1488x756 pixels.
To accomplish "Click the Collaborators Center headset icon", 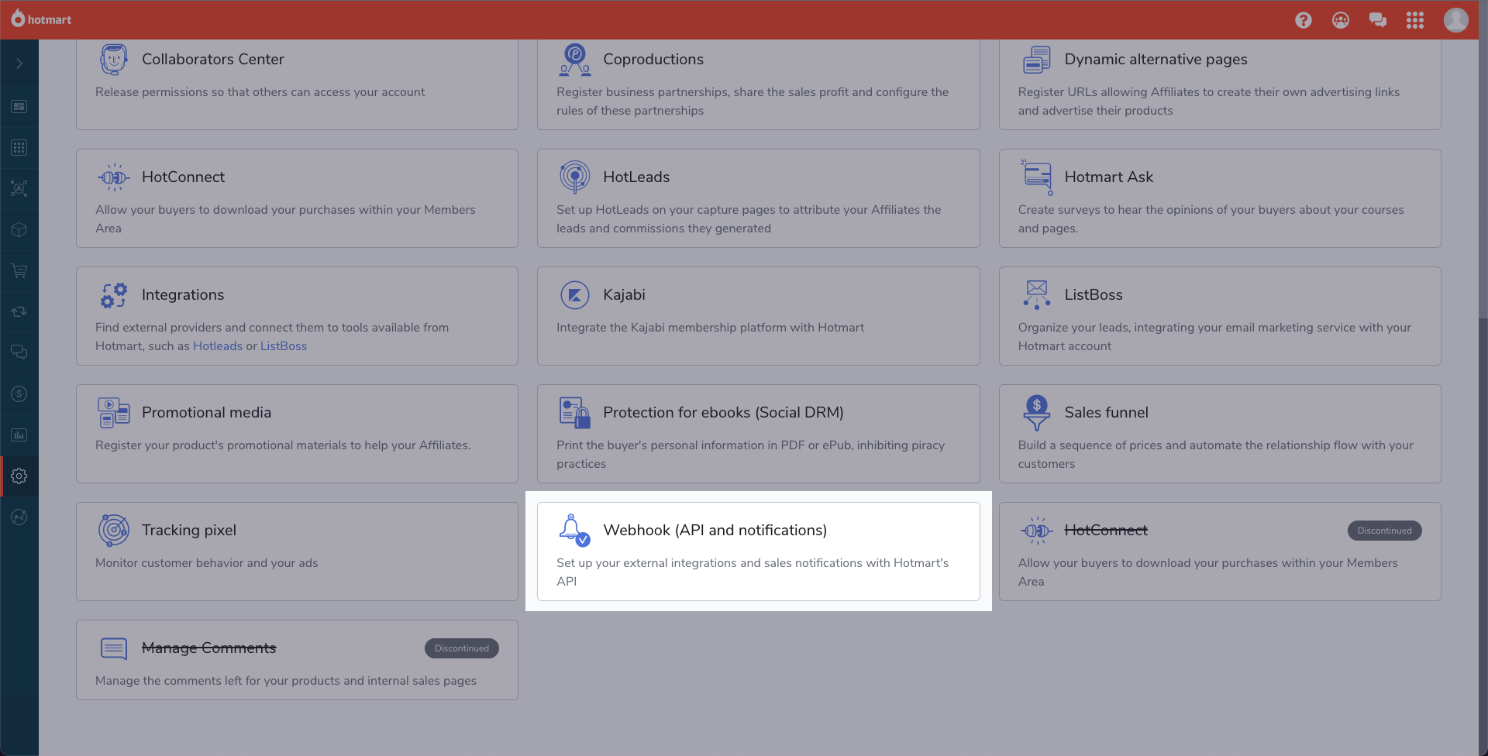I will [x=114, y=59].
